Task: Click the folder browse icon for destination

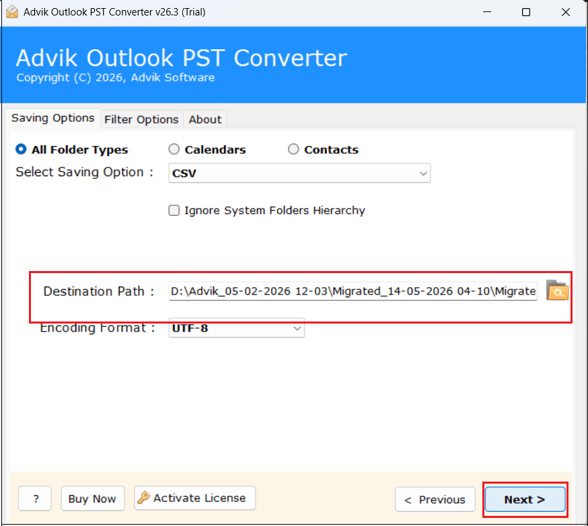Action: pos(557,291)
